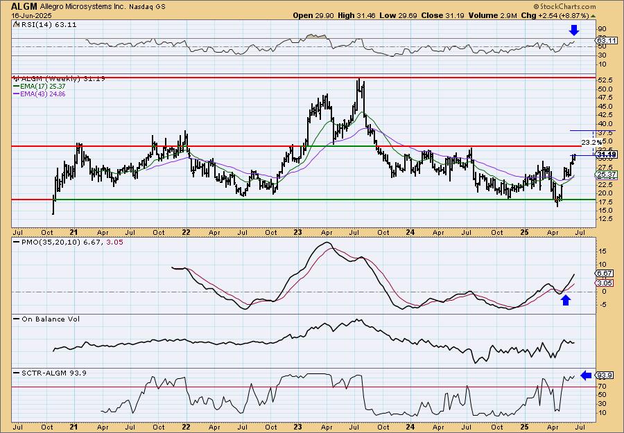624x433 pixels.
Task: Click the EMA(17) 25.37 legend text
Action: click(x=43, y=87)
